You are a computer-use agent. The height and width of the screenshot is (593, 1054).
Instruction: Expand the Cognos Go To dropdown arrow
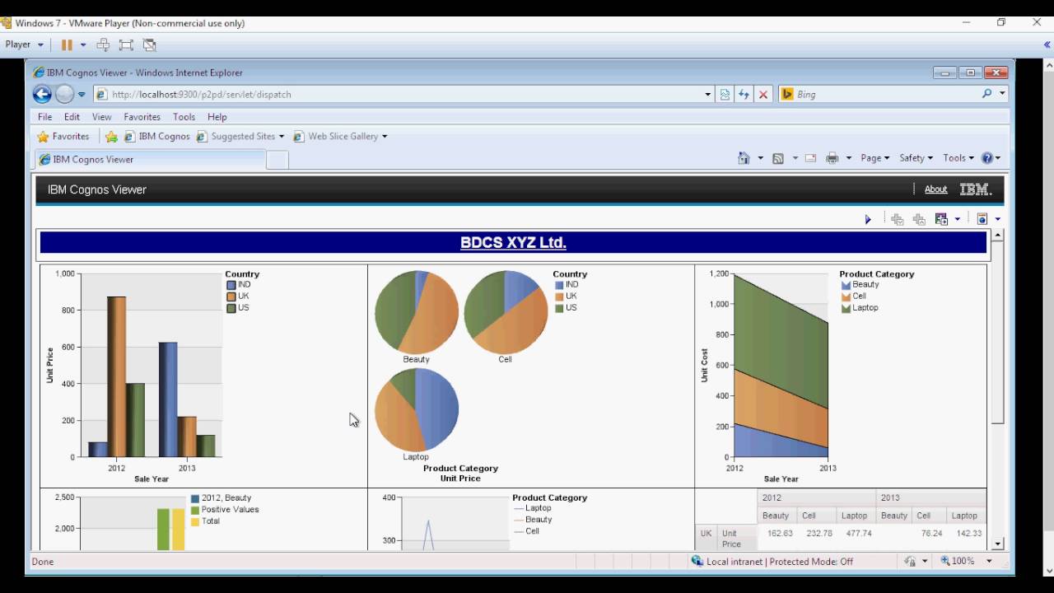coord(957,219)
